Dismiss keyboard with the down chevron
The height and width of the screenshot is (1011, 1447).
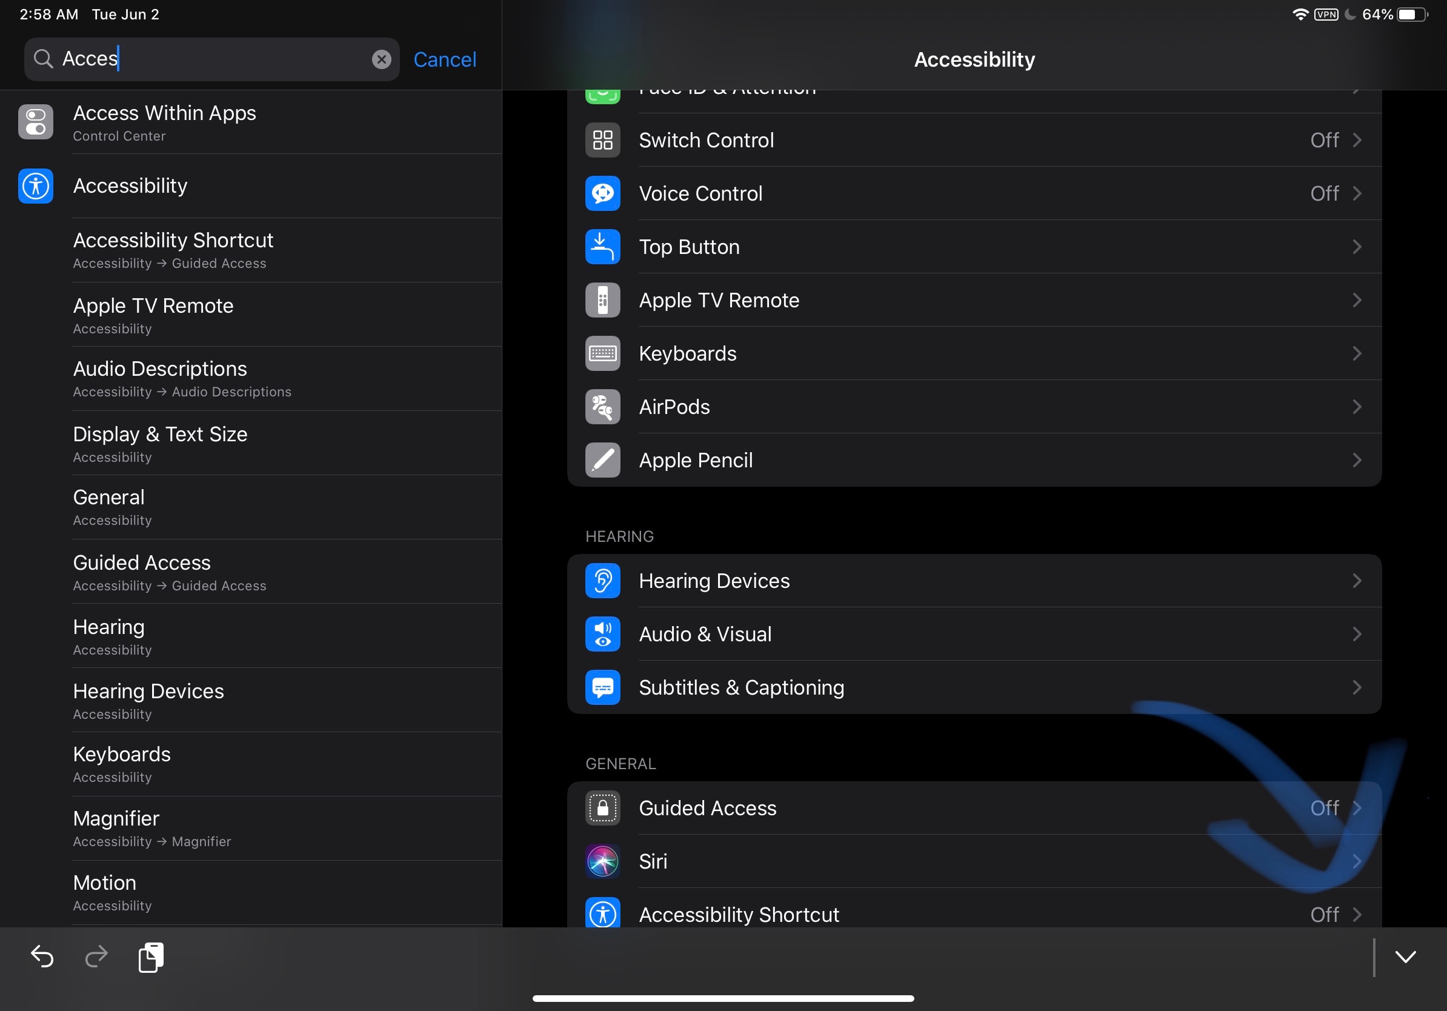tap(1405, 957)
